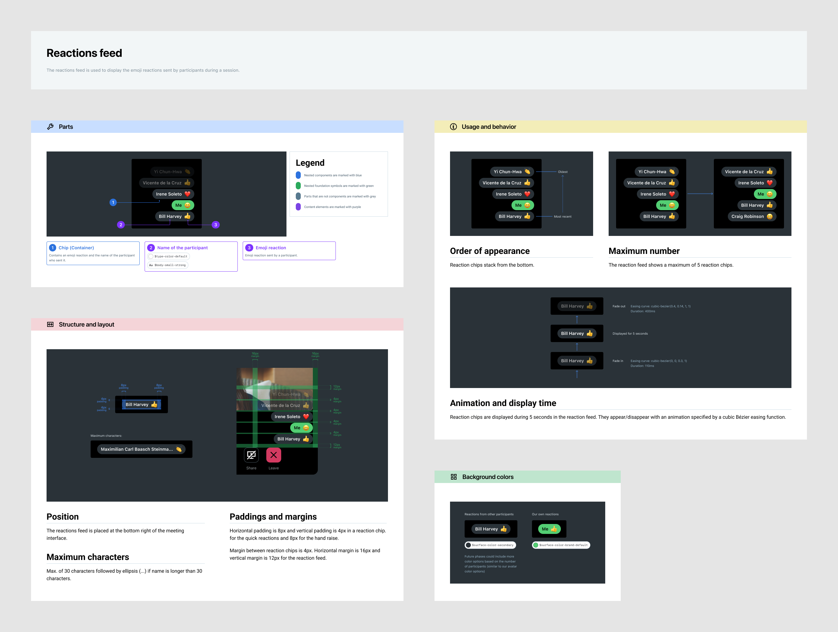The height and width of the screenshot is (632, 838).
Task: Click the Order of appearance heading
Action: pos(489,251)
